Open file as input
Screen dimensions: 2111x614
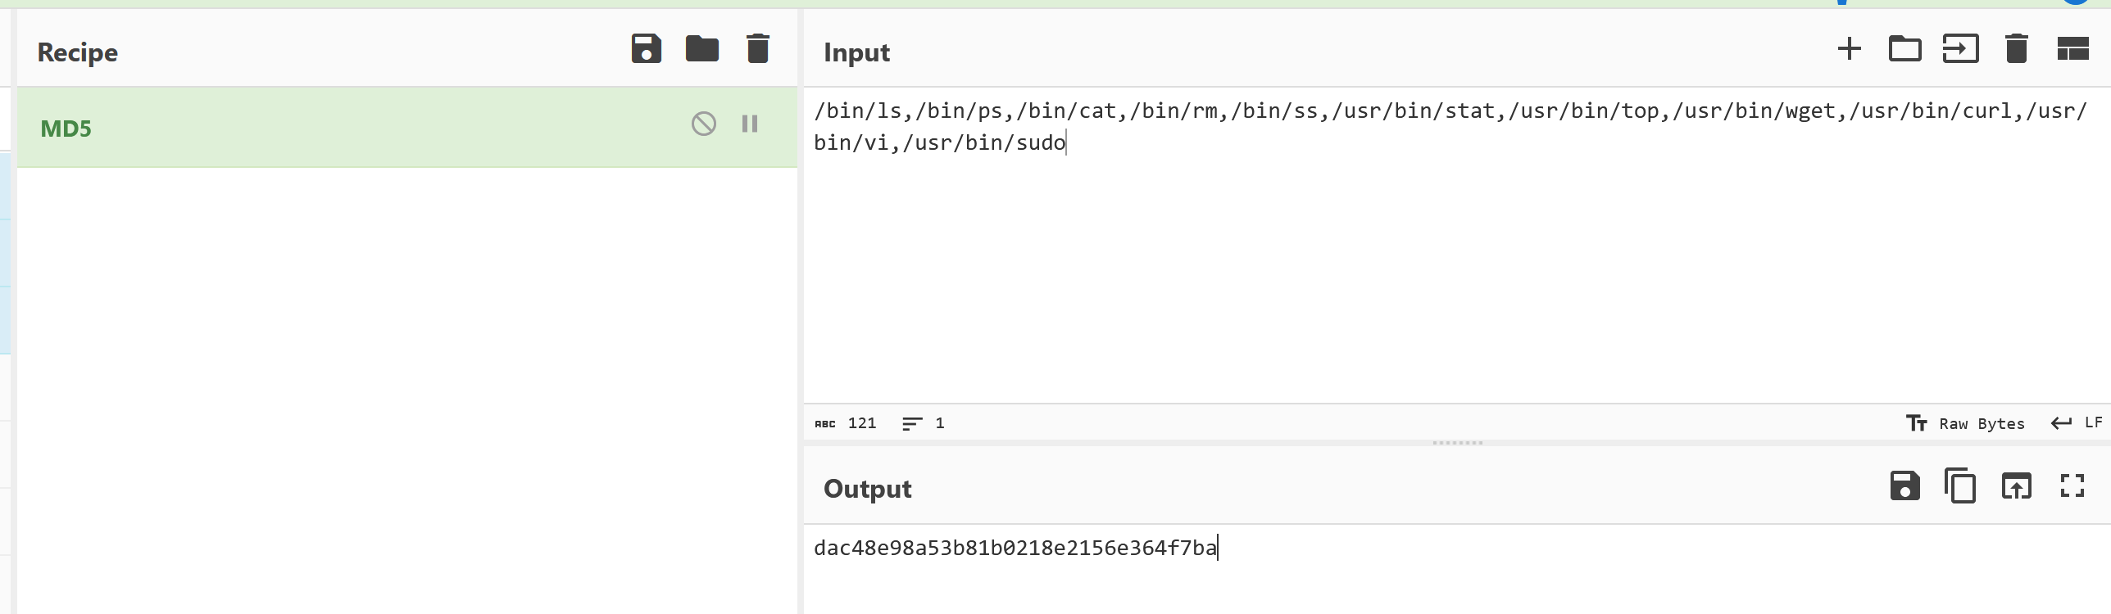coord(1960,49)
